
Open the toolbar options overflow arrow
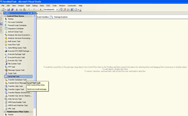point(81,10)
